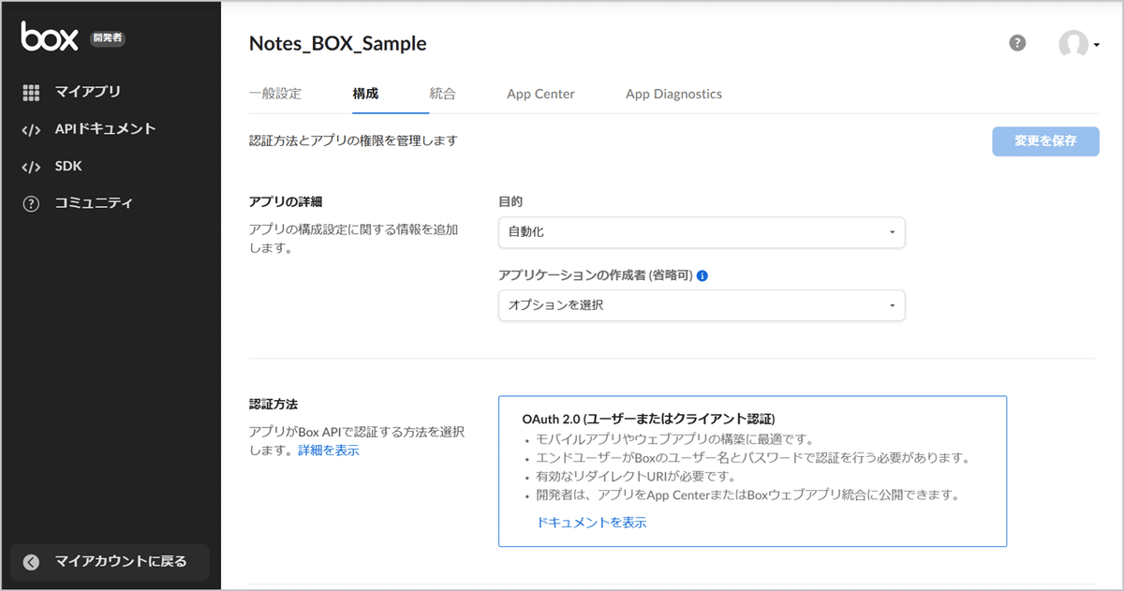Click the user avatar icon
Viewport: 1124px width, 591px height.
point(1073,44)
